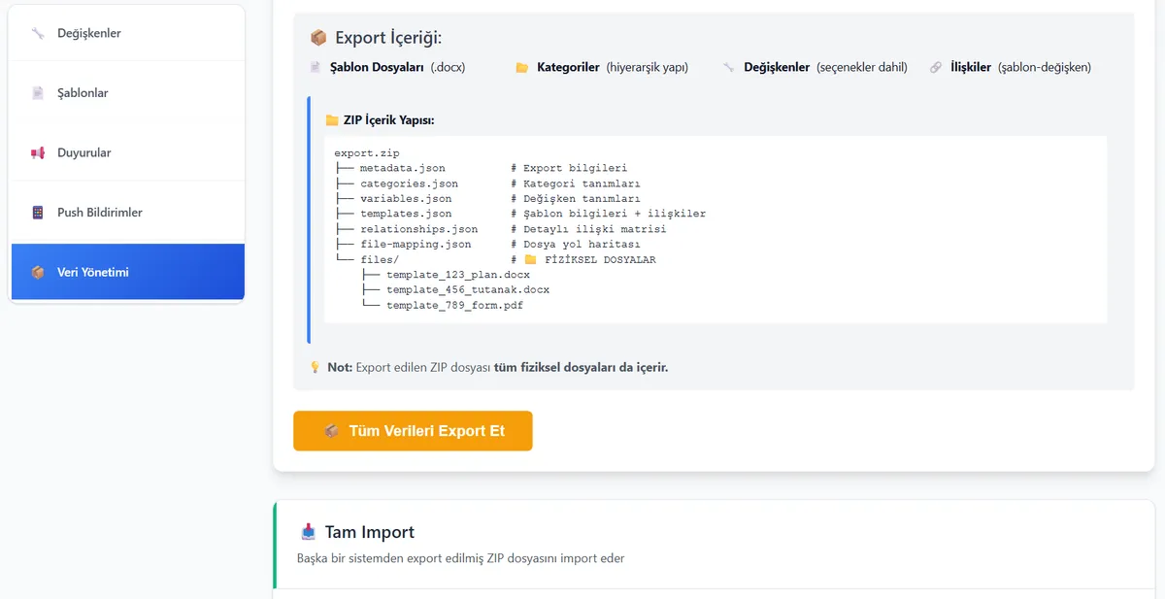Click the metadata.json line in the code block
Image resolution: width=1165 pixels, height=599 pixels.
[402, 168]
